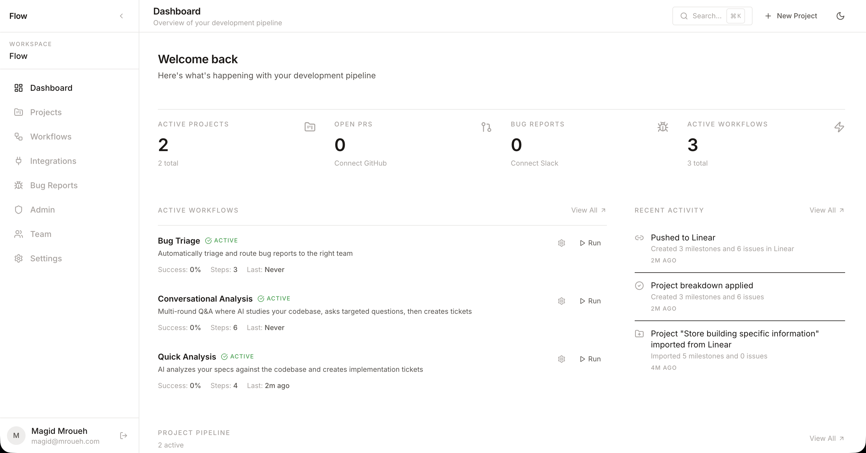
Task: Toggle dark mode with moon icon
Action: click(840, 16)
